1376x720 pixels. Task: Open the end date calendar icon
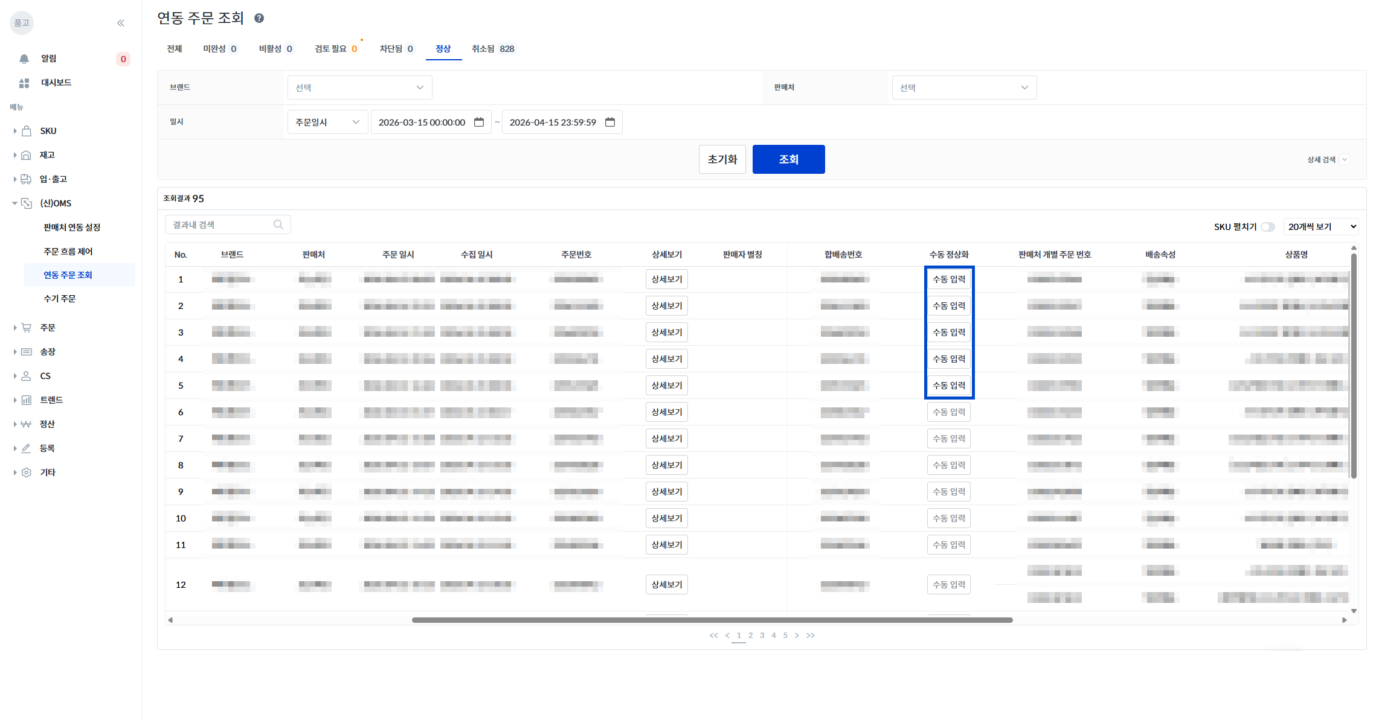click(x=610, y=122)
